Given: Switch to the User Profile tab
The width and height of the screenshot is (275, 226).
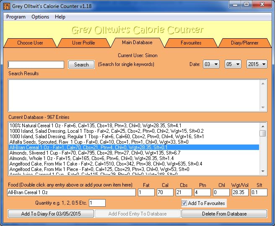Looking at the screenshot, I should 83,43.
